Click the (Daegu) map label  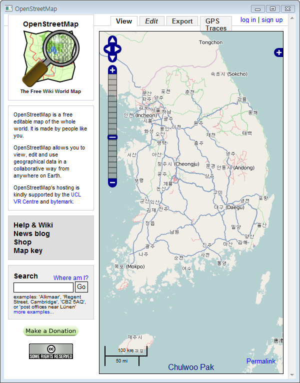pyautogui.click(x=235, y=207)
